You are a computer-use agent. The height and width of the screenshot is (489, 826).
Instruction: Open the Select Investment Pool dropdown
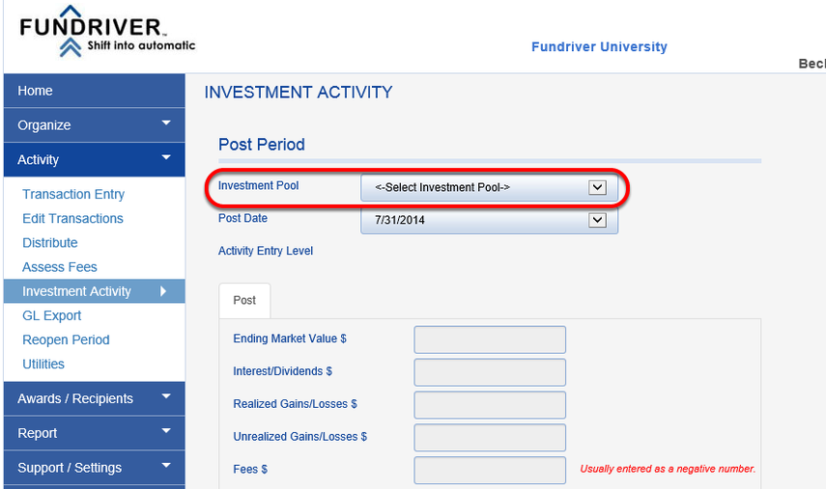[490, 187]
